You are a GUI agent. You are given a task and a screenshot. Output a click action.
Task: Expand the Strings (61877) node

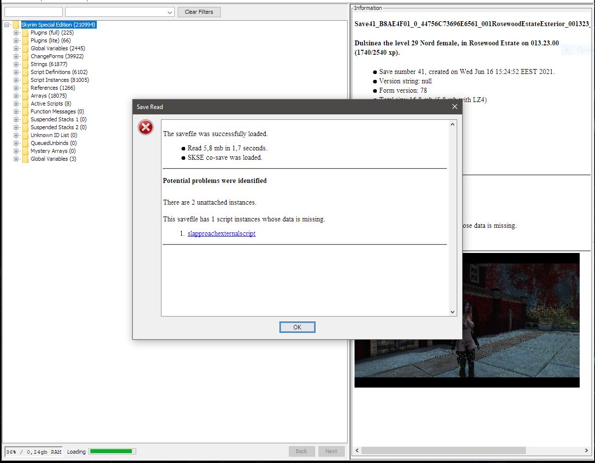coord(16,64)
